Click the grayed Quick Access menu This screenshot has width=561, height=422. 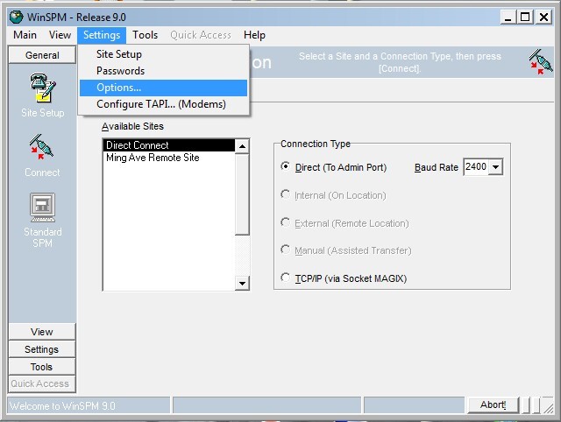tap(201, 35)
